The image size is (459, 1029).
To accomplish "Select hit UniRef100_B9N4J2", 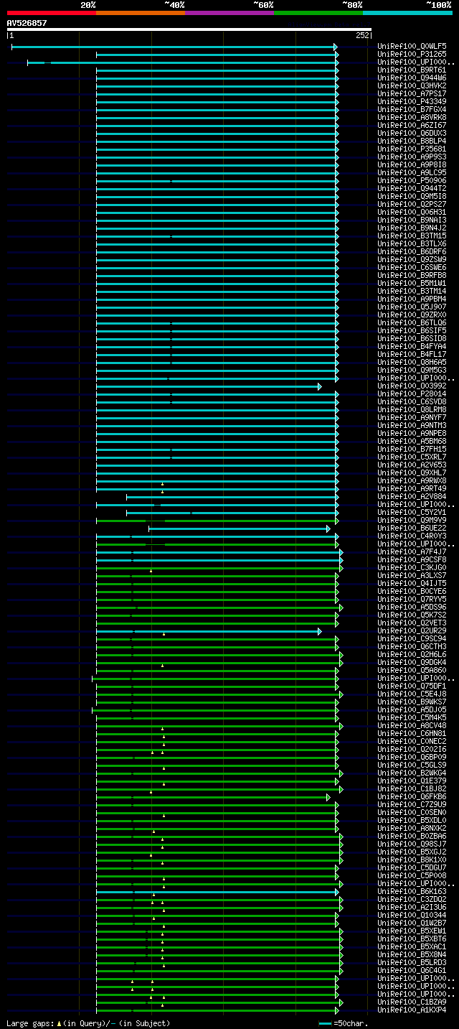I will [x=412, y=228].
